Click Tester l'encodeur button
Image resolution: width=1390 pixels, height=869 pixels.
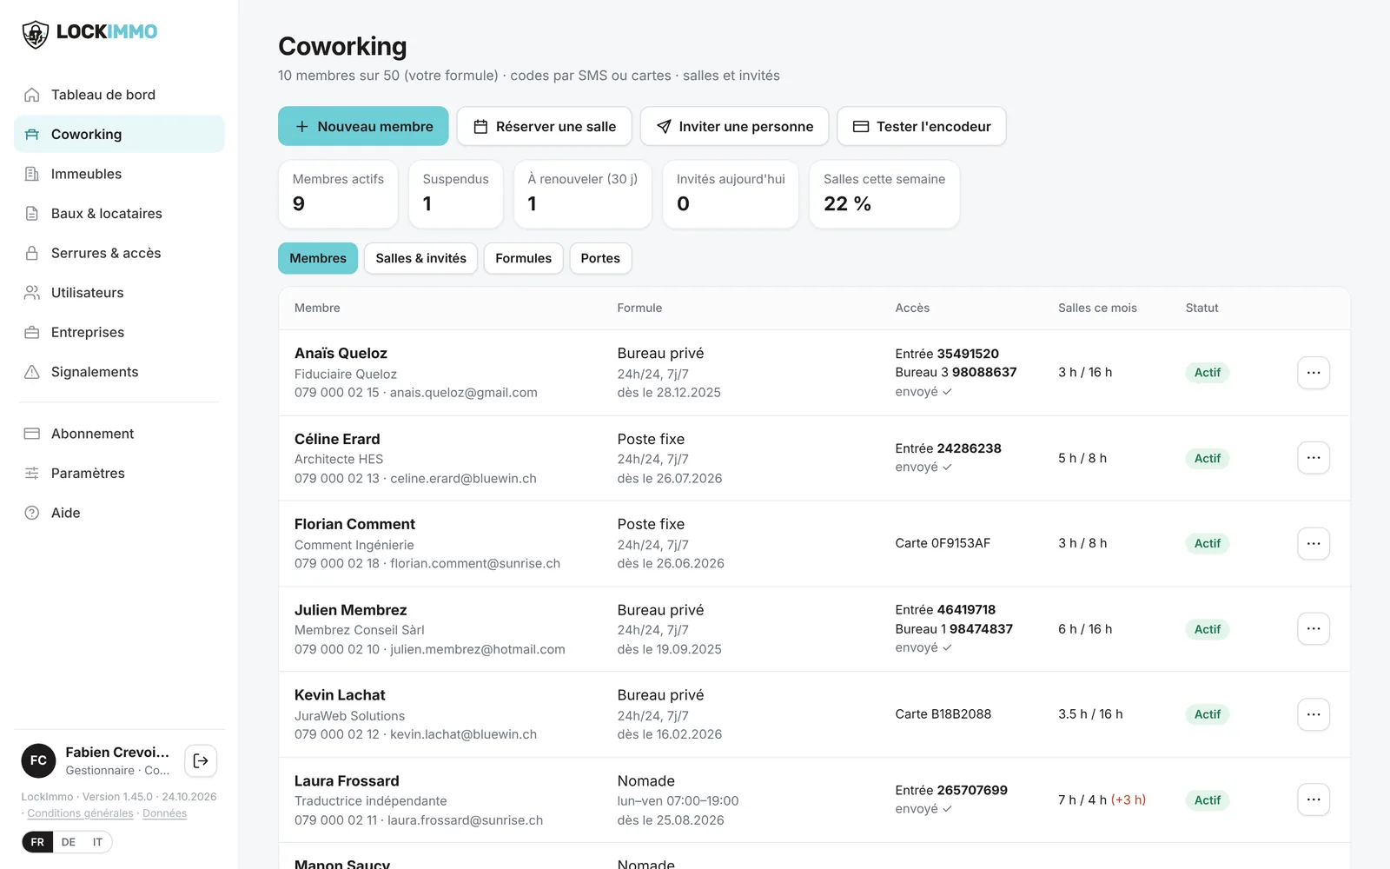point(922,126)
